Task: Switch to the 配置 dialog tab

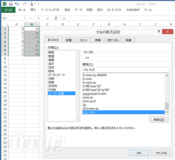Action: point(69,40)
